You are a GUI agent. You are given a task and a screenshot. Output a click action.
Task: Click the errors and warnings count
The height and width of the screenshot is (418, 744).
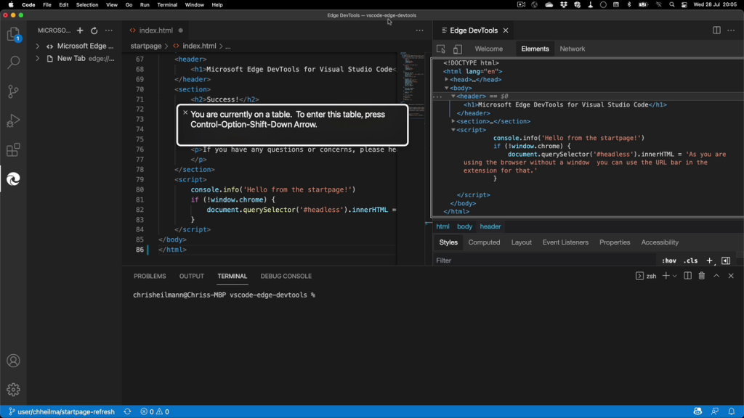155,411
